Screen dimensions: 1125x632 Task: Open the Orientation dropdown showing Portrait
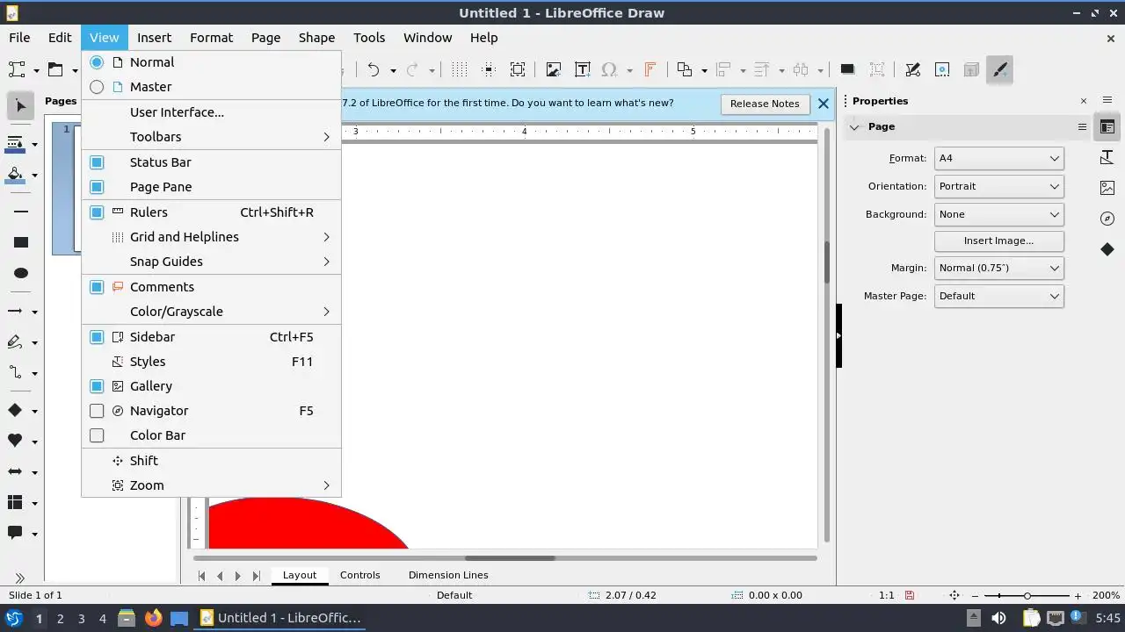click(998, 186)
